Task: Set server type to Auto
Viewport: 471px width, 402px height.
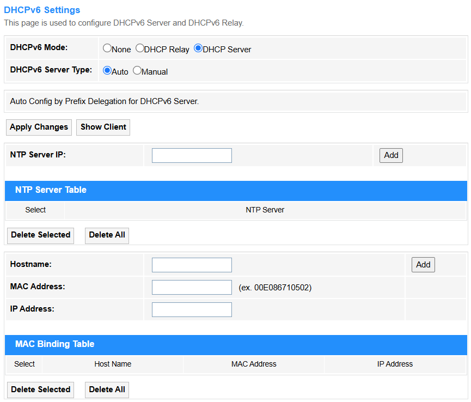Action: click(107, 70)
